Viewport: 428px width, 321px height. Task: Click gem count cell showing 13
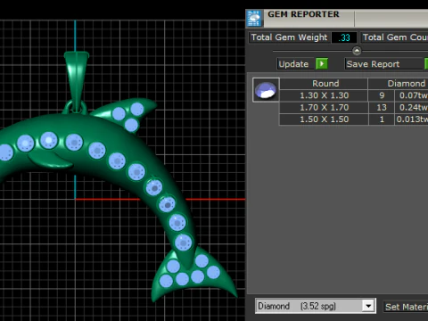pyautogui.click(x=382, y=107)
